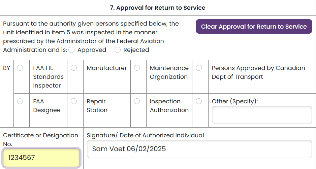
Task: Click the Certificate or Designation No. label
Action: [x=40, y=140]
